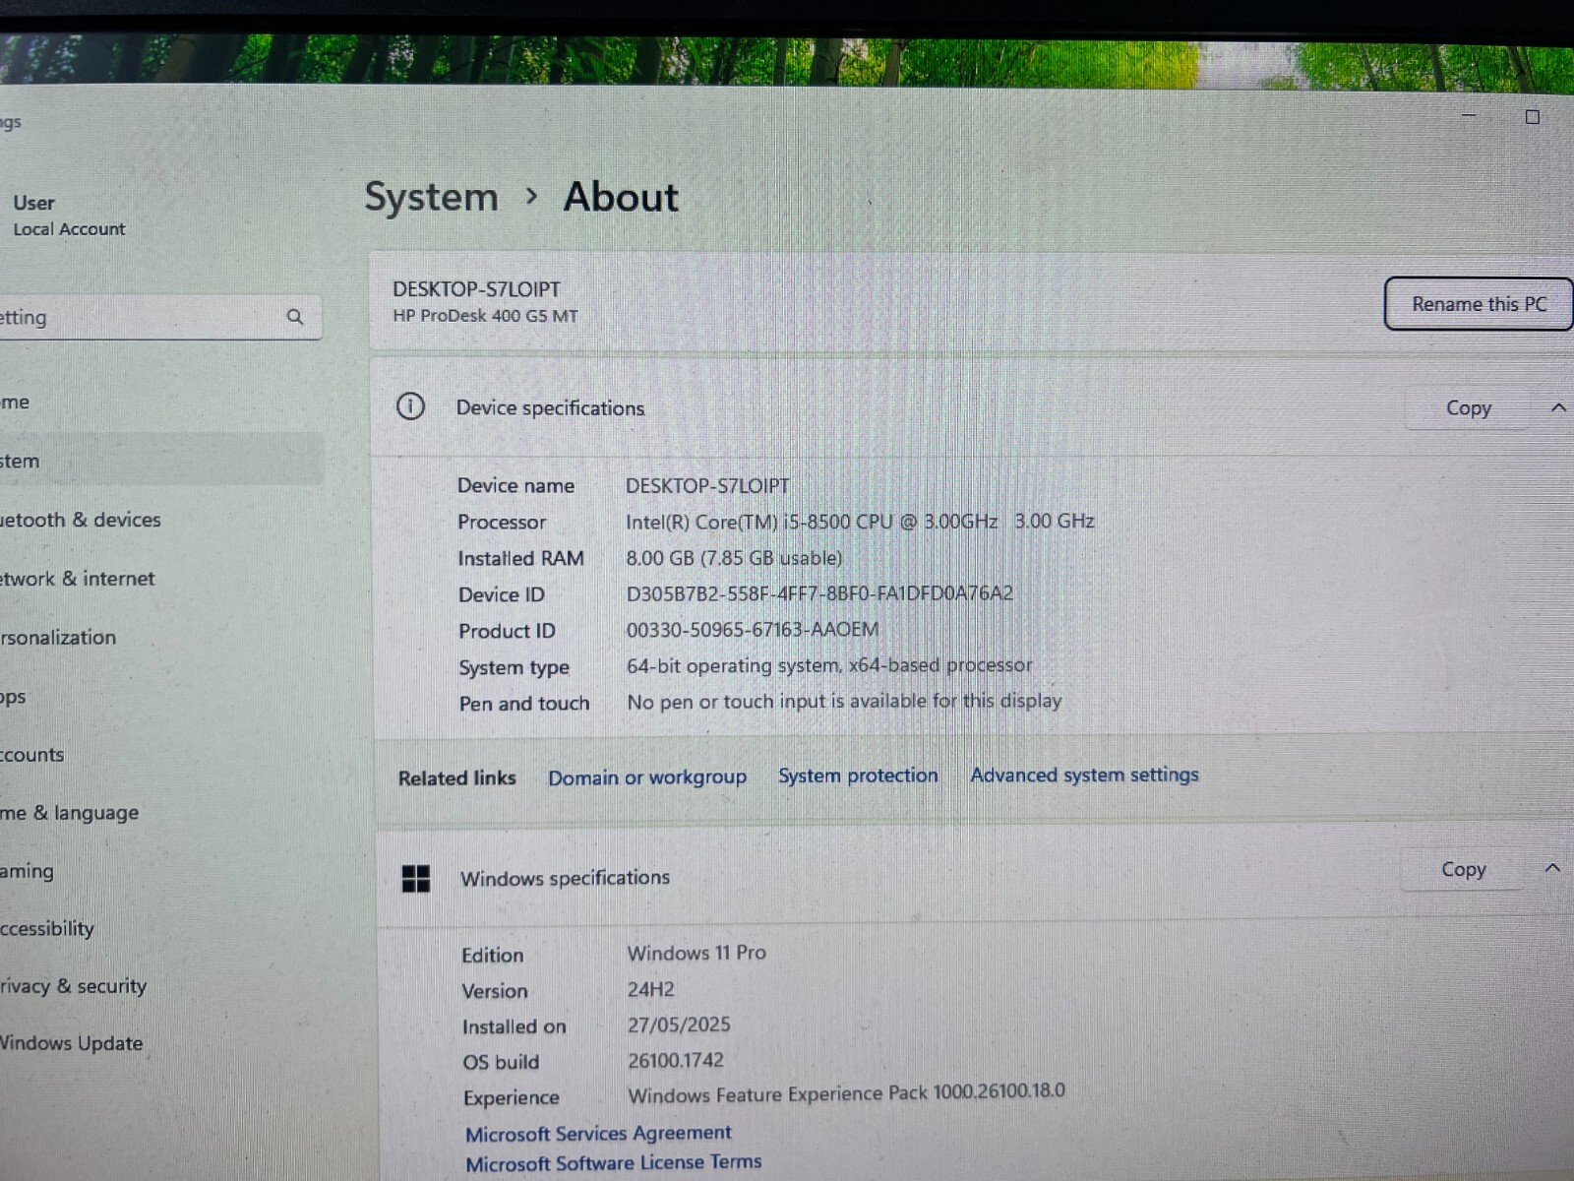This screenshot has height=1181, width=1574.
Task: Collapse the Device specifications section
Action: (1558, 407)
